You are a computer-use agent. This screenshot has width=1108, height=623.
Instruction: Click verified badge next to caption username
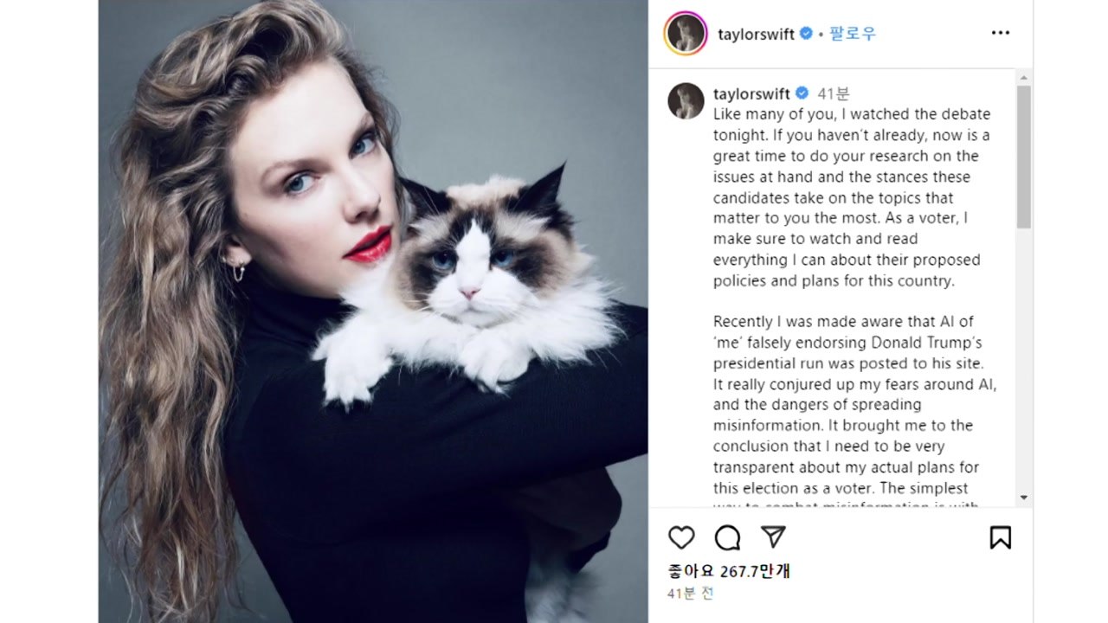[x=802, y=93]
